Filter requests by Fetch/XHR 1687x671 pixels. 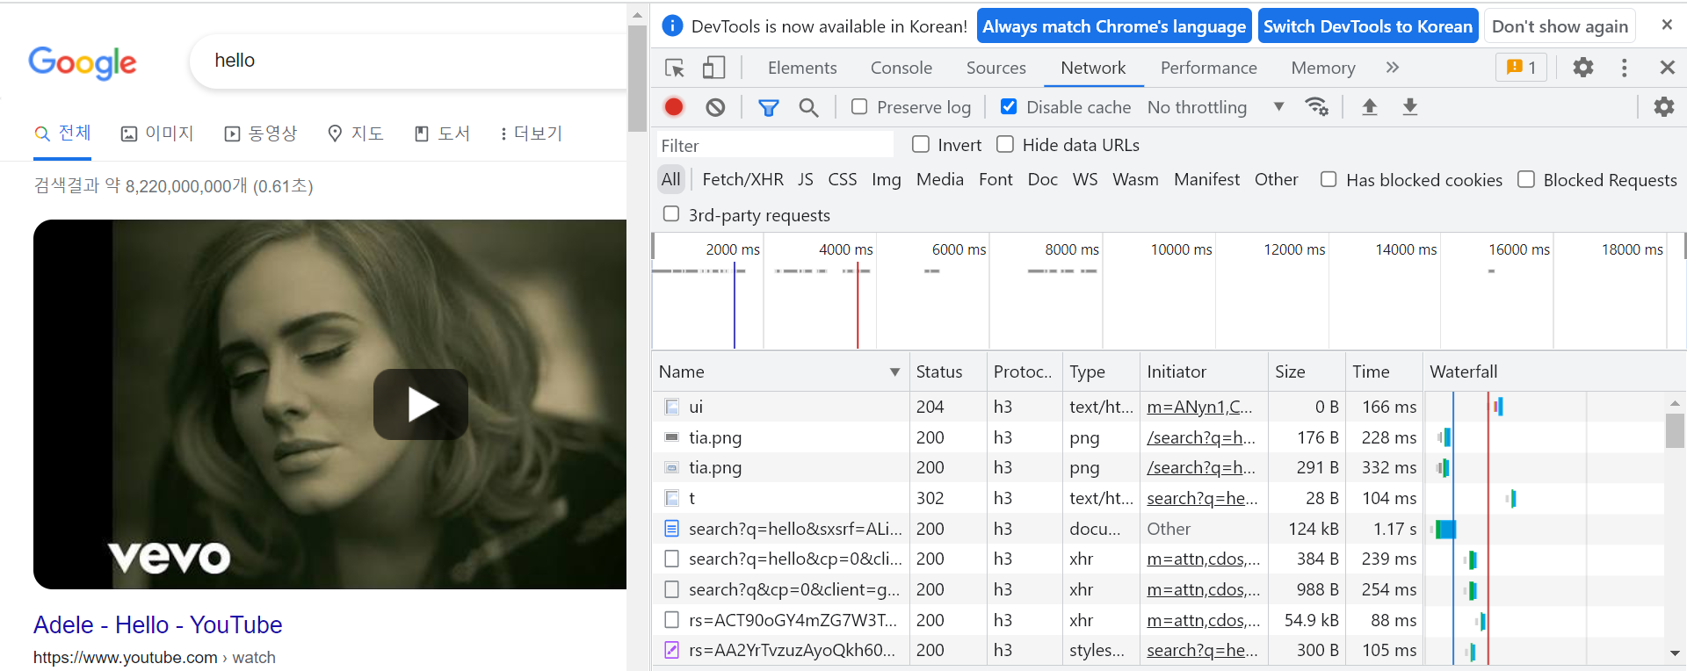[x=743, y=179]
